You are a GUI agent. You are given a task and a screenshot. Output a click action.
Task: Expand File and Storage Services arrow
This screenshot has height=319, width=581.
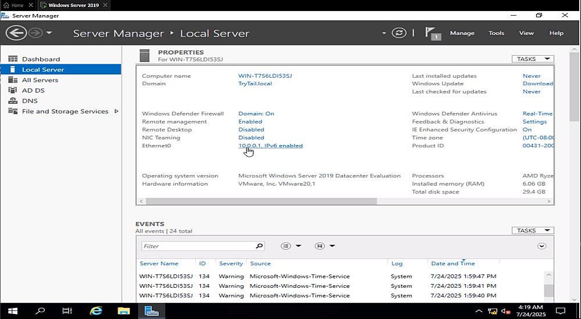(x=116, y=111)
